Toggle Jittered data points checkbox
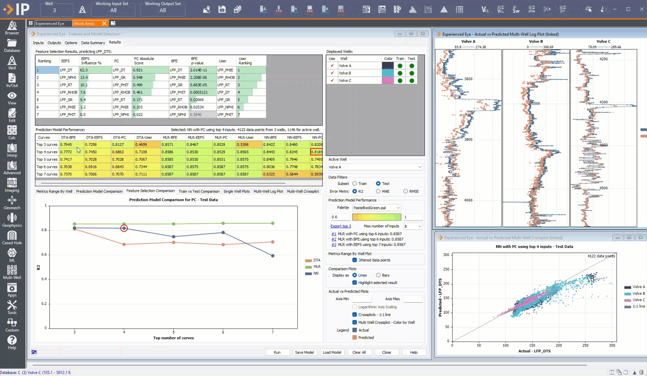Viewport: 647px width, 376px height. [x=355, y=260]
